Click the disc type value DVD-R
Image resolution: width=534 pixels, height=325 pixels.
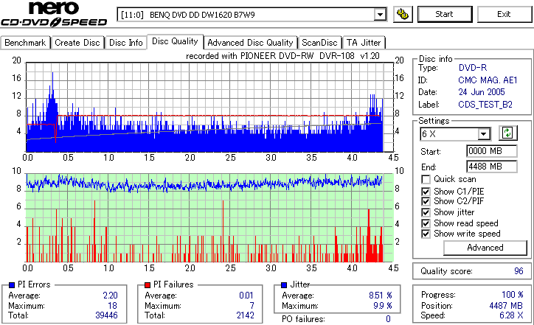473,68
